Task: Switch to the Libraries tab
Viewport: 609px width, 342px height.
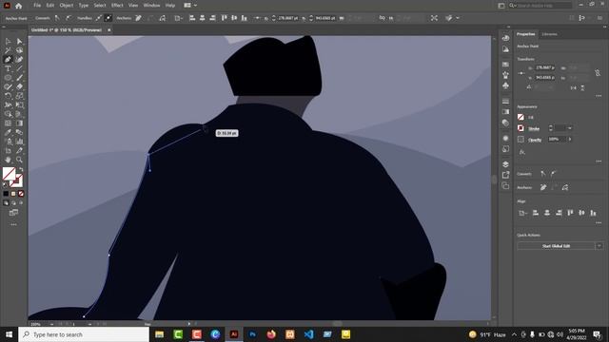Action: pos(549,34)
